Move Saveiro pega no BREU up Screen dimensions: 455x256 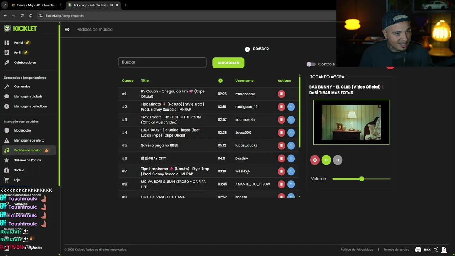(x=291, y=145)
